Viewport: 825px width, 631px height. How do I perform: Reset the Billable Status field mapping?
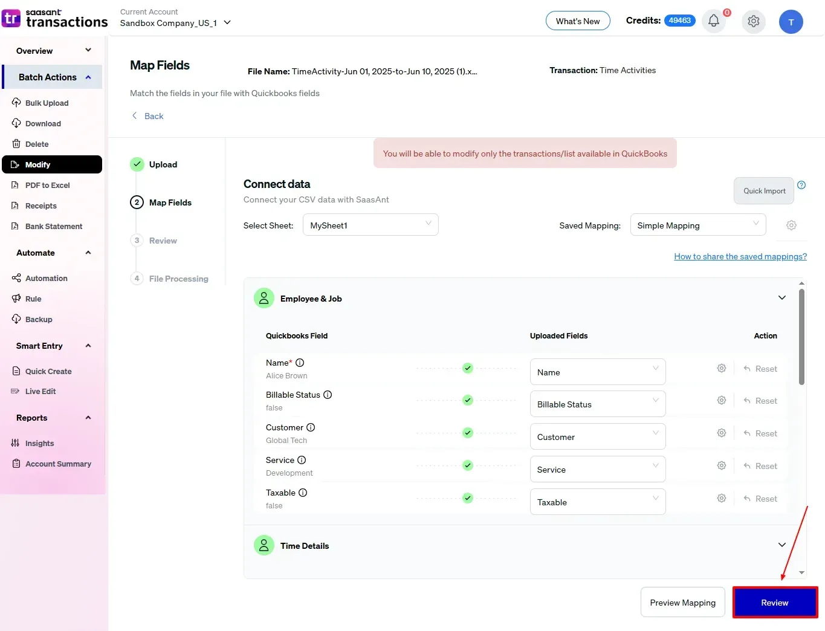click(760, 401)
